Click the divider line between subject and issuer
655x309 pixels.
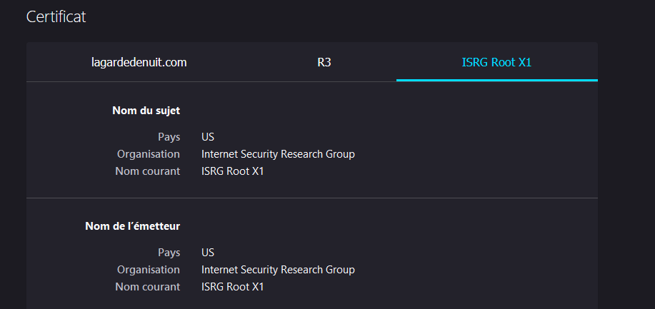click(312, 198)
